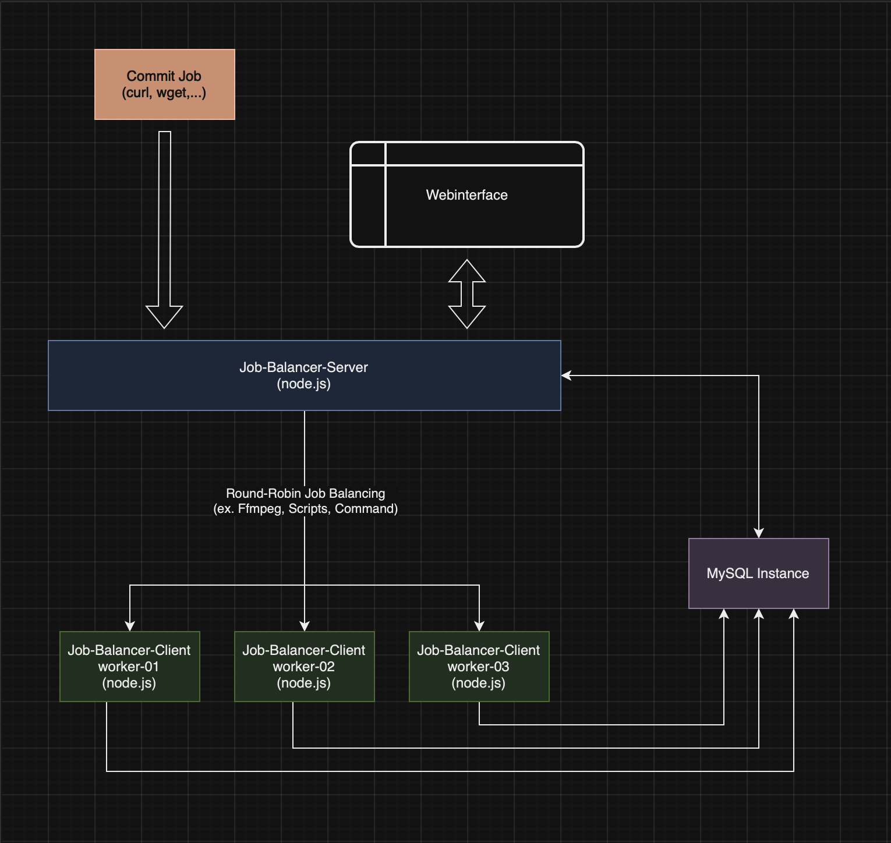Select the Commit Job box
Viewport: 891px width, 843px height.
(x=165, y=84)
